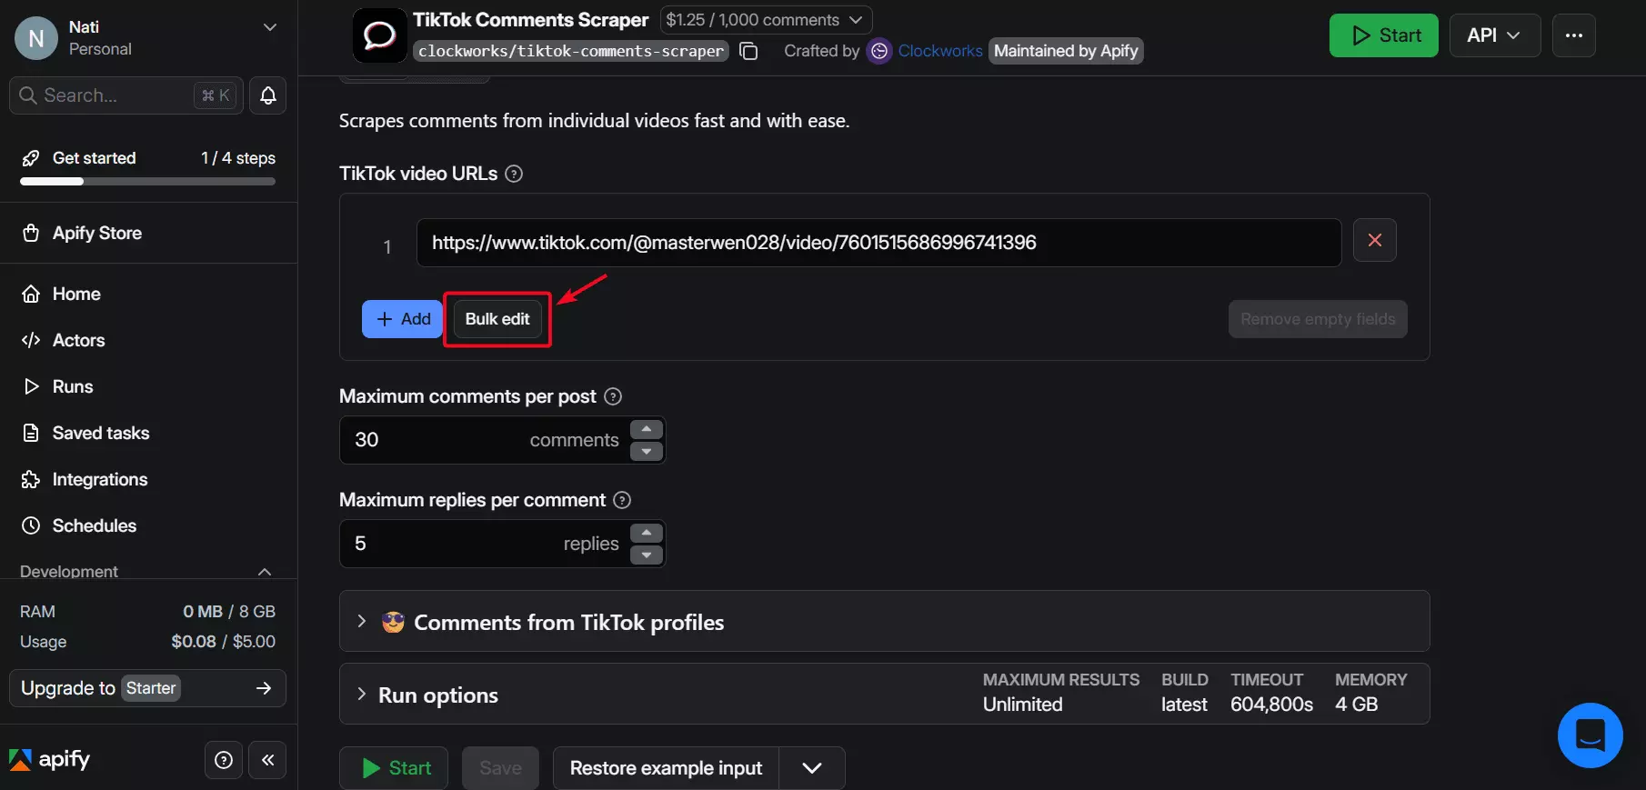Click Remove empty fields button
The height and width of the screenshot is (790, 1646).
coord(1318,319)
